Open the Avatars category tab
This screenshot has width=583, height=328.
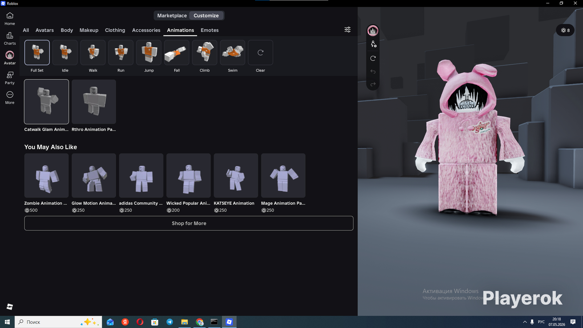[45, 30]
